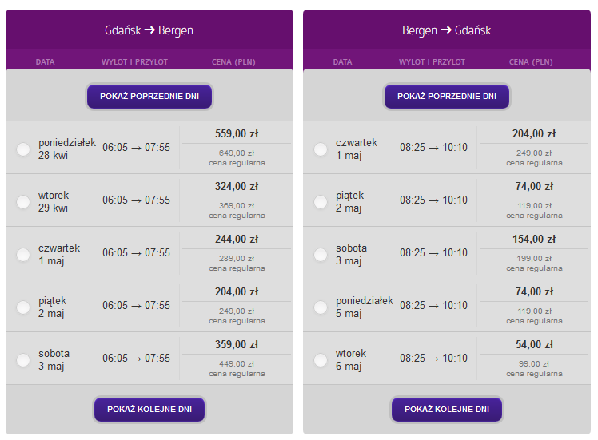Pick poniedziałek 5 maj return radio button
Screen dimensions: 598x440
321,307
